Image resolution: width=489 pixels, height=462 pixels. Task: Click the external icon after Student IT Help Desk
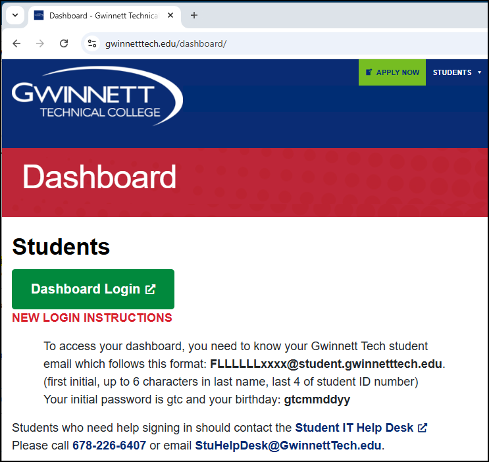tap(423, 428)
